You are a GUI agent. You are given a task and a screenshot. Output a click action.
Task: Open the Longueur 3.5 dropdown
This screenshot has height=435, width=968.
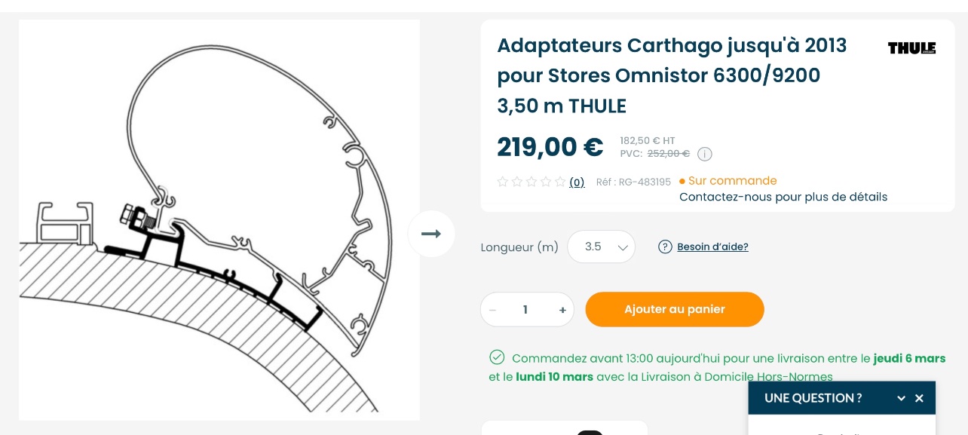[601, 247]
